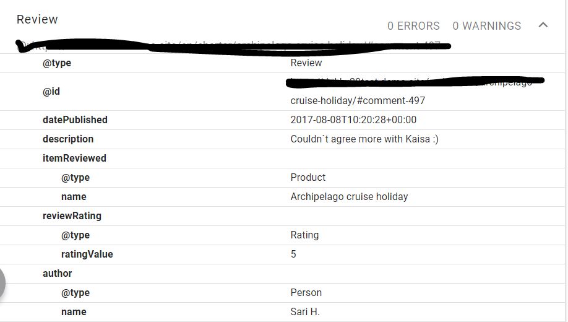The width and height of the screenshot is (568, 322).
Task: Select the description property label
Action: click(x=68, y=139)
